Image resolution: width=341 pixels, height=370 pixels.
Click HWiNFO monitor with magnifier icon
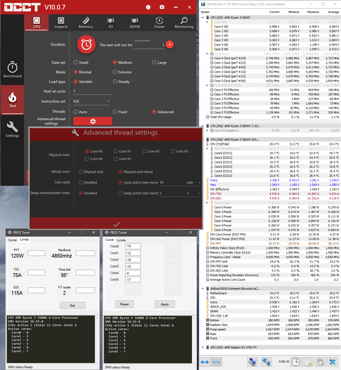pos(252,362)
